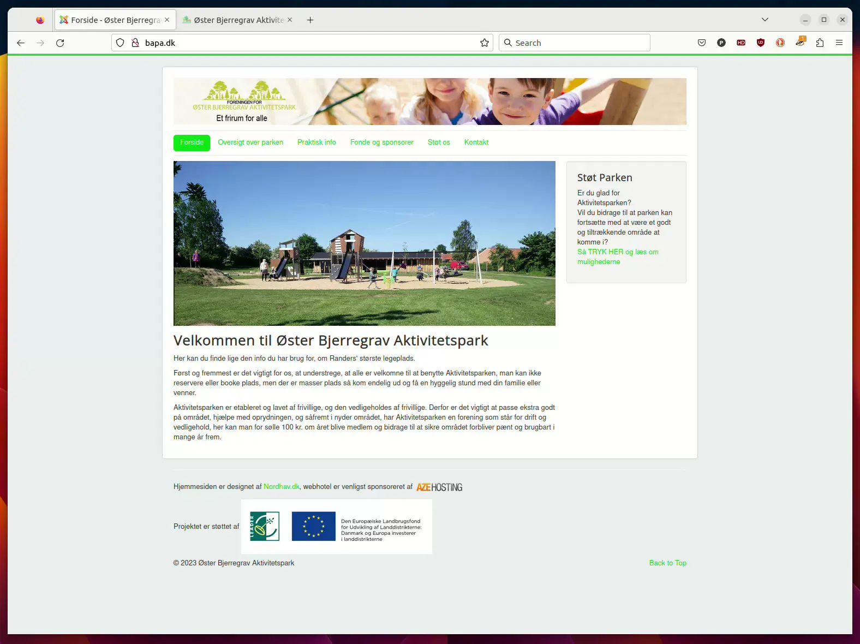The width and height of the screenshot is (860, 644).
Task: Bookmark this page with the star
Action: [484, 43]
